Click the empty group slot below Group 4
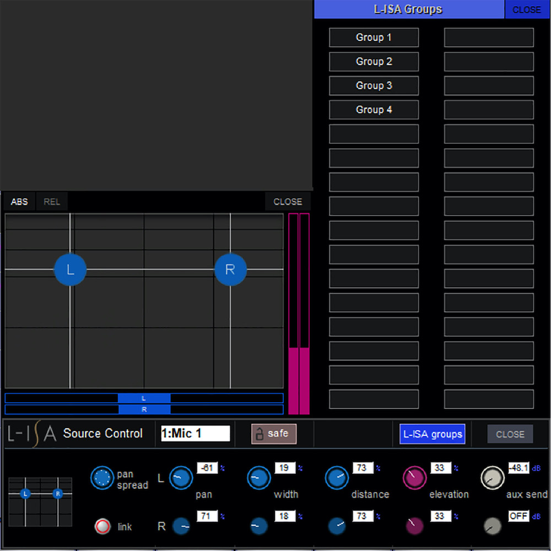 (374, 134)
